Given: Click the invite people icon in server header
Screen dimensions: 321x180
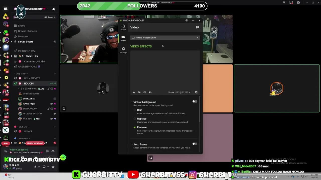Looking at the screenshot, I should tap(54, 9).
